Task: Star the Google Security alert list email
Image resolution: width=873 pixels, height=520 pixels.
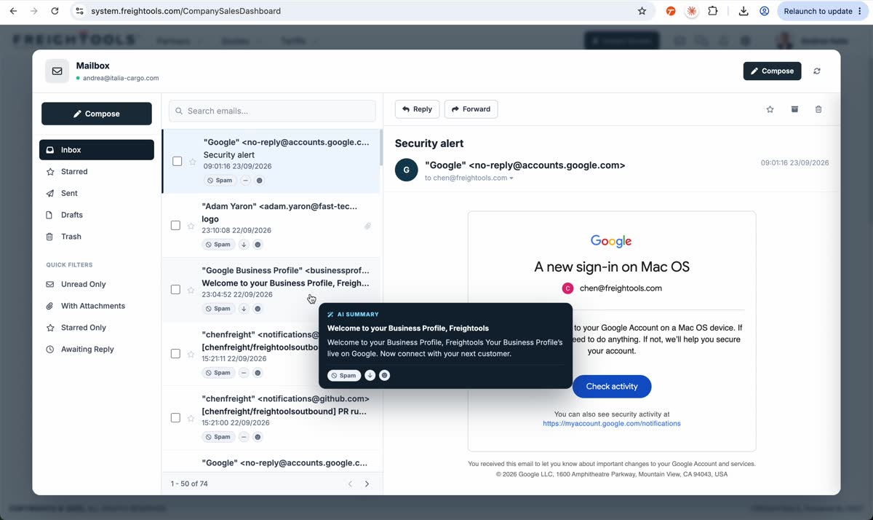Action: pos(193,162)
